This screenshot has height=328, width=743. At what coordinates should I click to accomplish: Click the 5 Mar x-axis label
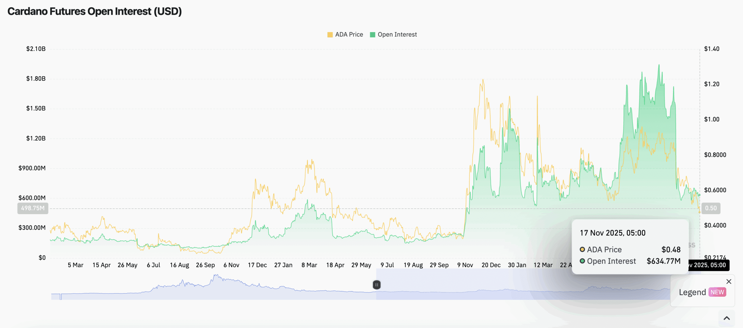tap(75, 265)
